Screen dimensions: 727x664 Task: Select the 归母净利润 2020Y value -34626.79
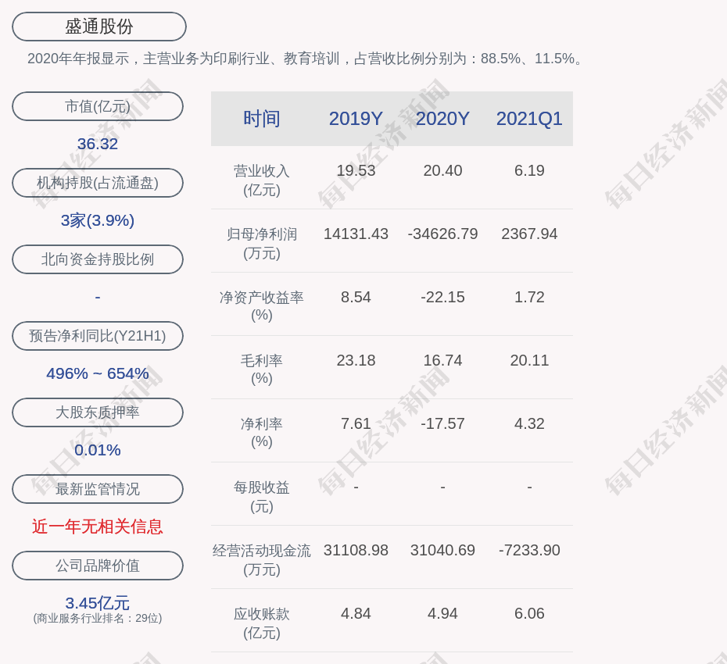click(x=442, y=234)
